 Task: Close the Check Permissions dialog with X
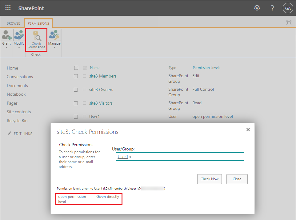248,130
